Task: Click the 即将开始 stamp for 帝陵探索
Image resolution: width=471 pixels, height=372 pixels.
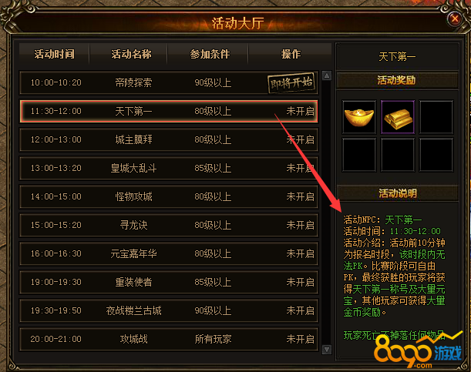Action: coord(291,82)
